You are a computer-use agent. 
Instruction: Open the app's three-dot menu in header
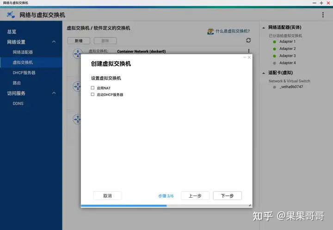point(323,15)
